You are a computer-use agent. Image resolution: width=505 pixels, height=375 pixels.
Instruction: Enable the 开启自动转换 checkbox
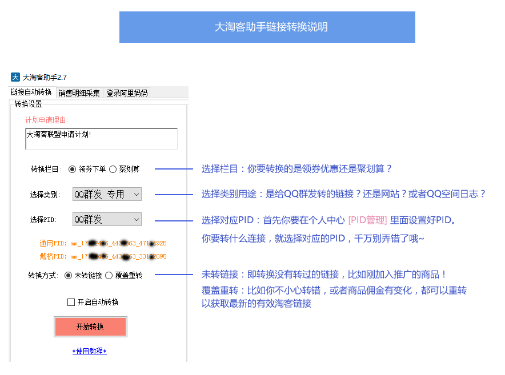tap(93, 303)
